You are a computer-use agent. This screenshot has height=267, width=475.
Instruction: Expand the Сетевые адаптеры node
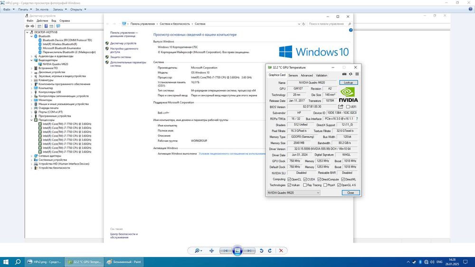tap(31, 156)
